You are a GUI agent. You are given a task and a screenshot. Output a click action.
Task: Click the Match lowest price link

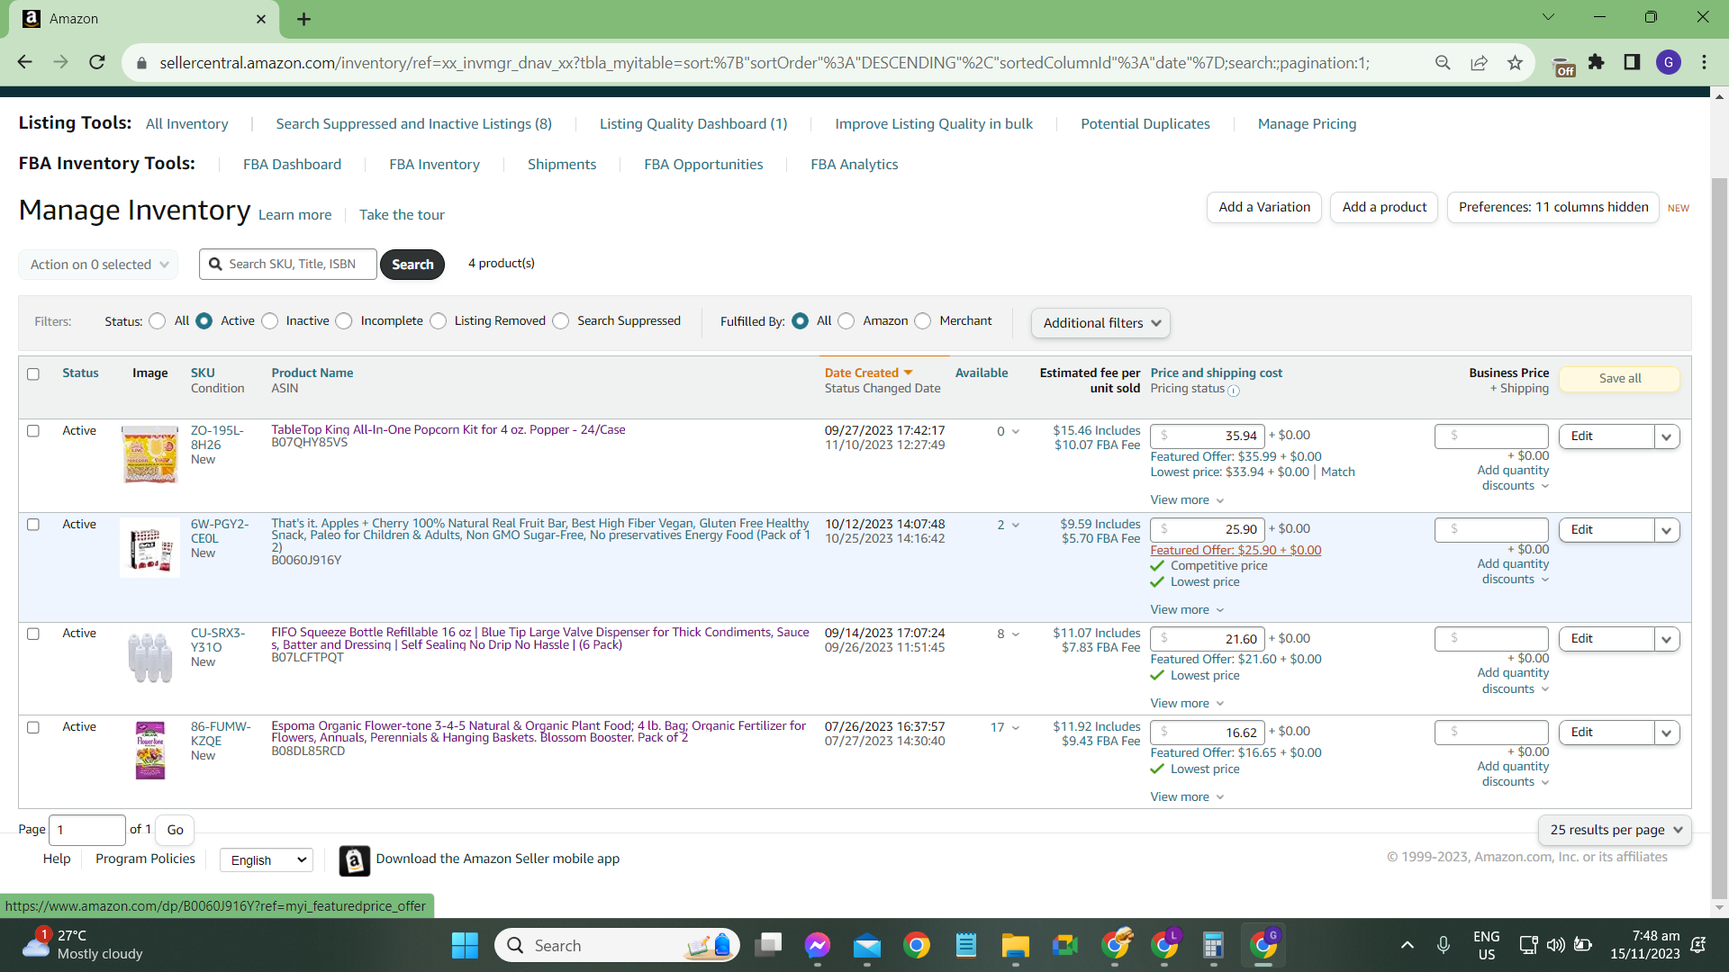(1337, 472)
